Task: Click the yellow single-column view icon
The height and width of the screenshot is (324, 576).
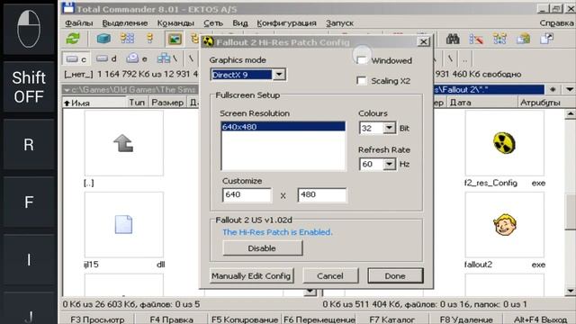Action: [149, 38]
